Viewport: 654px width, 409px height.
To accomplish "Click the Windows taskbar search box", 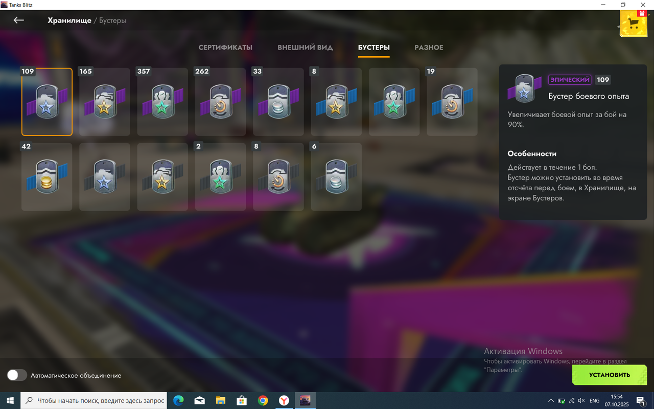I will (94, 401).
